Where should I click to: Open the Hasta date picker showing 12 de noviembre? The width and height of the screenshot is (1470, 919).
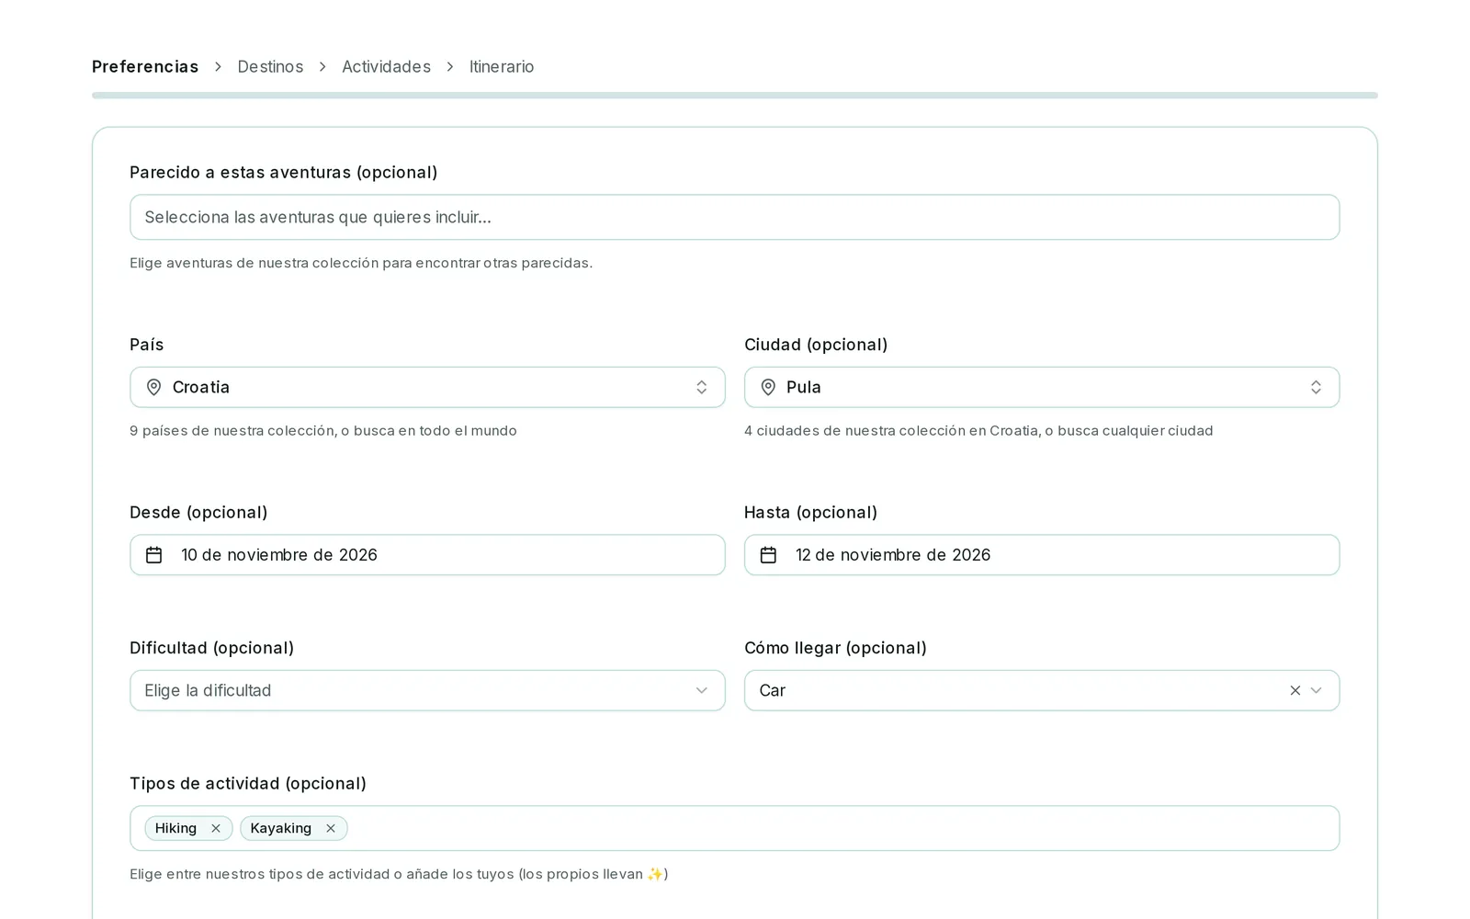point(1042,555)
